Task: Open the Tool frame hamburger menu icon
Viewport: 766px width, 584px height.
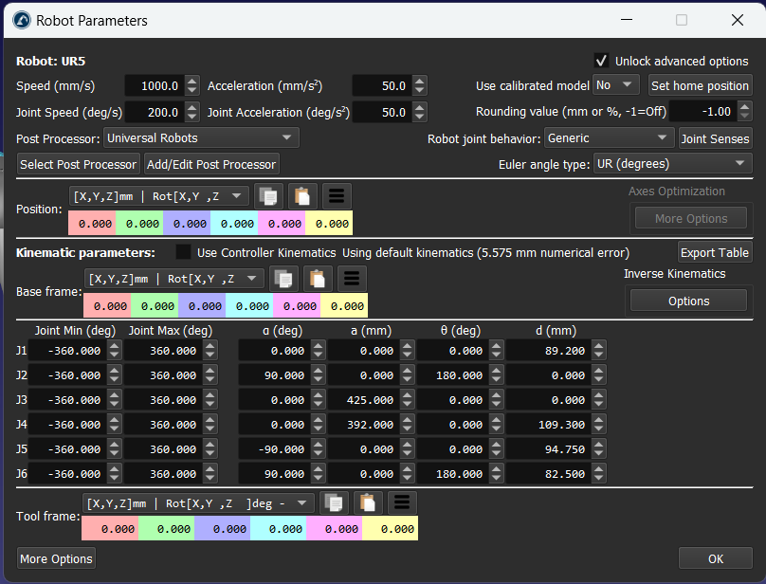Action: point(401,502)
